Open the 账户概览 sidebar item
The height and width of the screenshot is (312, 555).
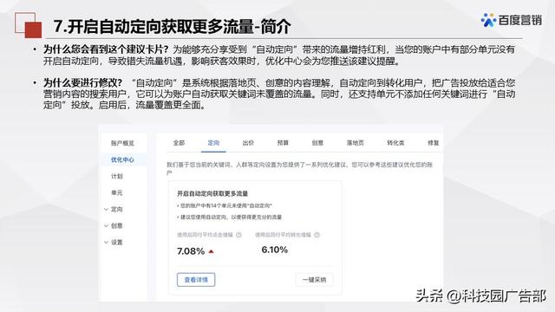122,143
